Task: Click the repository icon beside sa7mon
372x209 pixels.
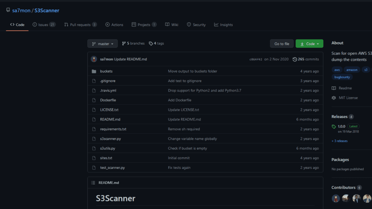Action: pyautogui.click(x=8, y=10)
